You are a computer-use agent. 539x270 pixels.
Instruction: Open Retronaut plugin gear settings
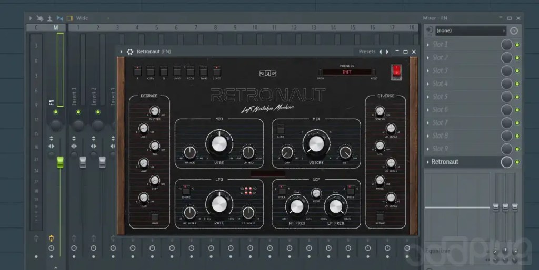tap(130, 51)
